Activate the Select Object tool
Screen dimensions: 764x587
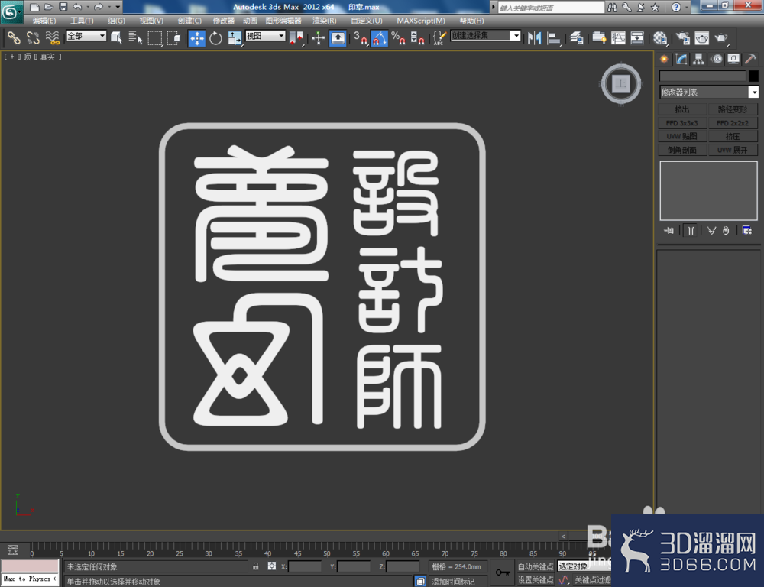(116, 37)
